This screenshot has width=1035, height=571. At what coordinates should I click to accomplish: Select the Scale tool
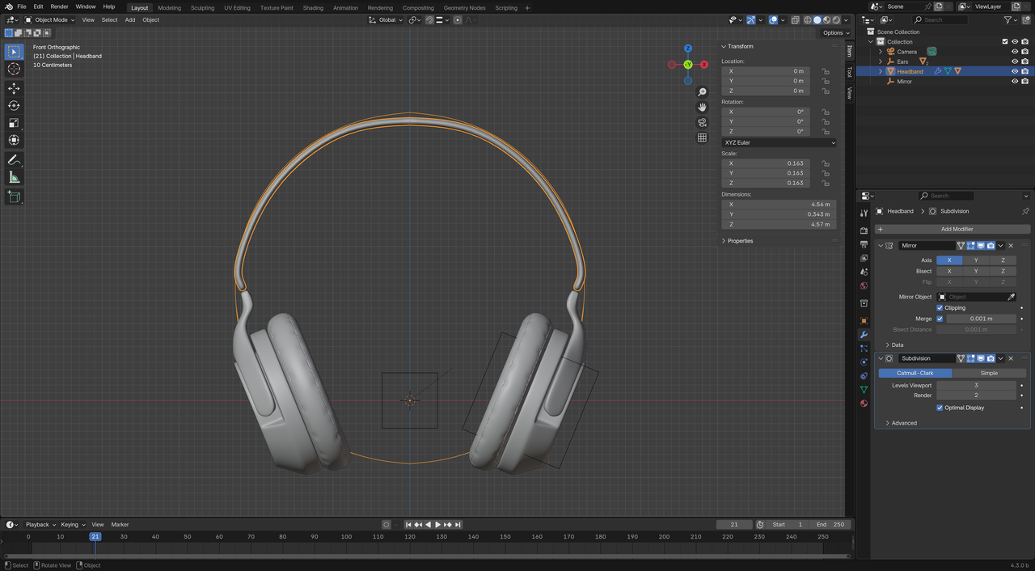coord(14,123)
